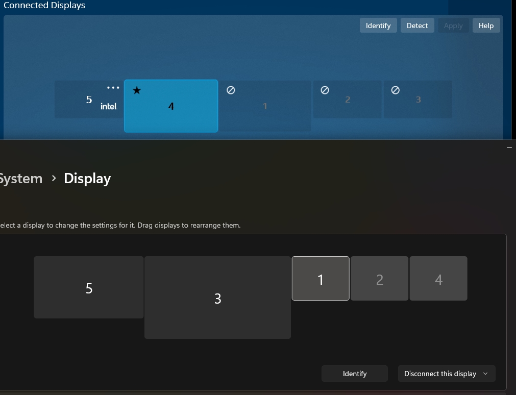Expand the Disconnect this display dropdown
Image resolution: width=516 pixels, height=395 pixels.
click(446, 374)
